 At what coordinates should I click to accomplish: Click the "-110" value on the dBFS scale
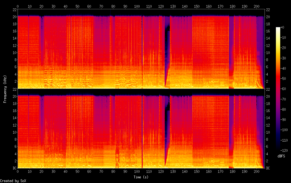pos(284,140)
